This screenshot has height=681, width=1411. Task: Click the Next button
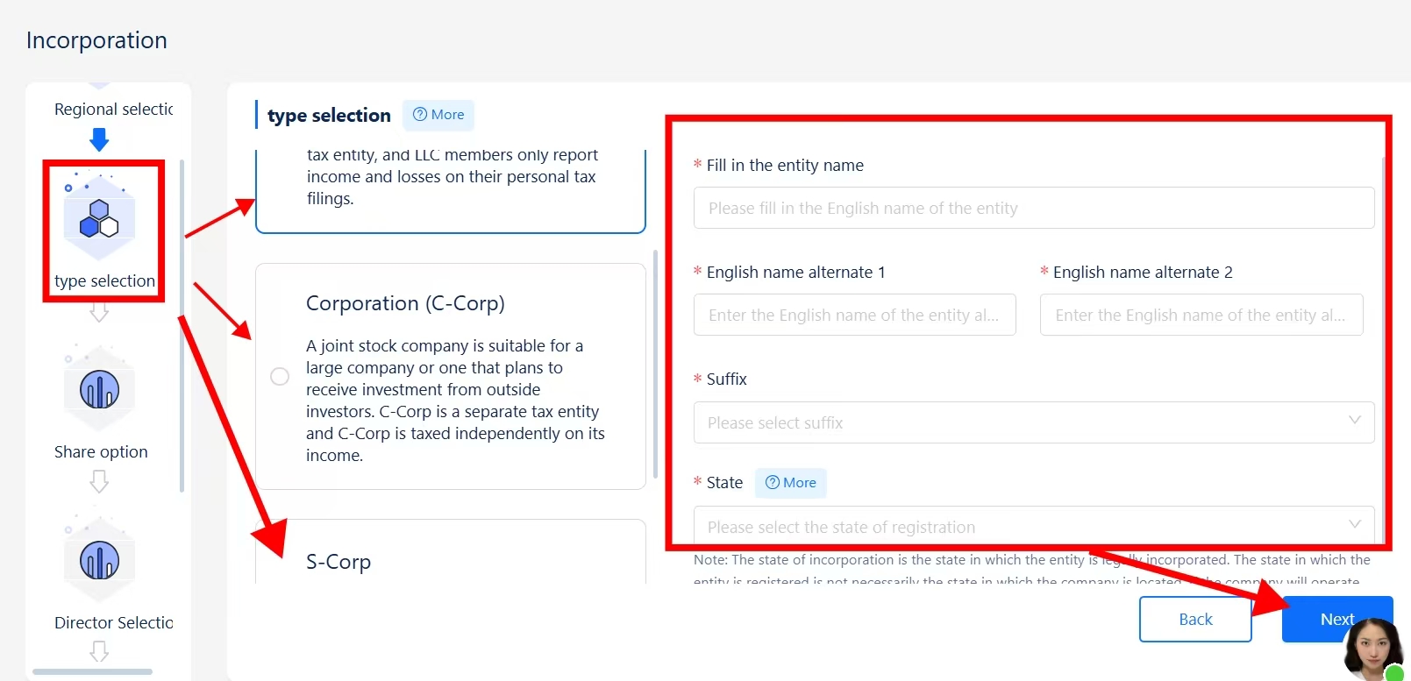[1337, 620]
